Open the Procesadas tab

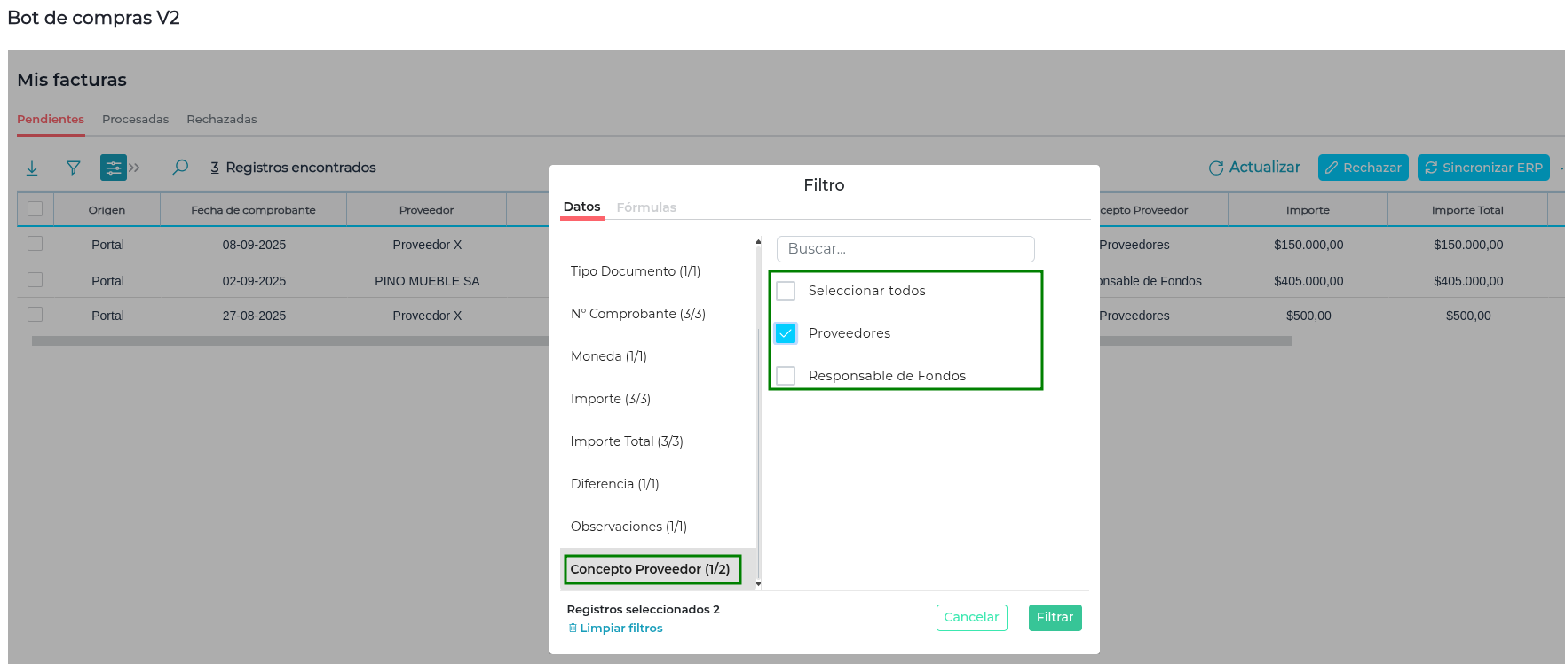click(135, 119)
